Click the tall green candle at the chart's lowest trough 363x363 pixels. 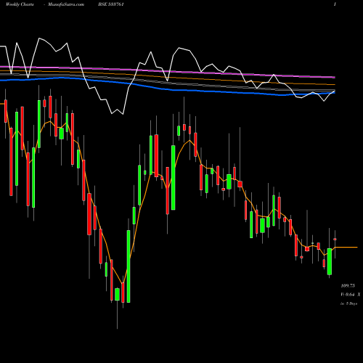click(129, 266)
